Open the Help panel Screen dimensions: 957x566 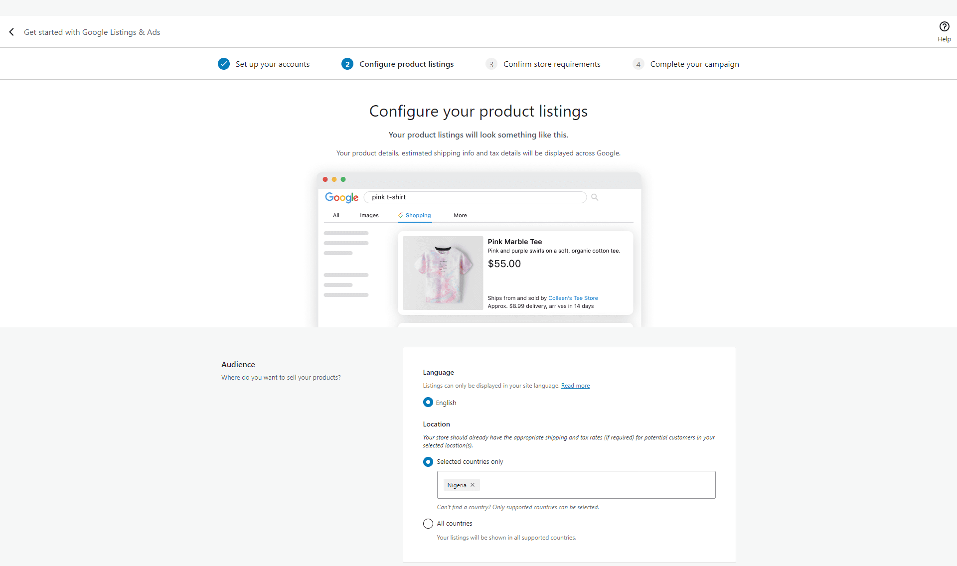pyautogui.click(x=945, y=26)
